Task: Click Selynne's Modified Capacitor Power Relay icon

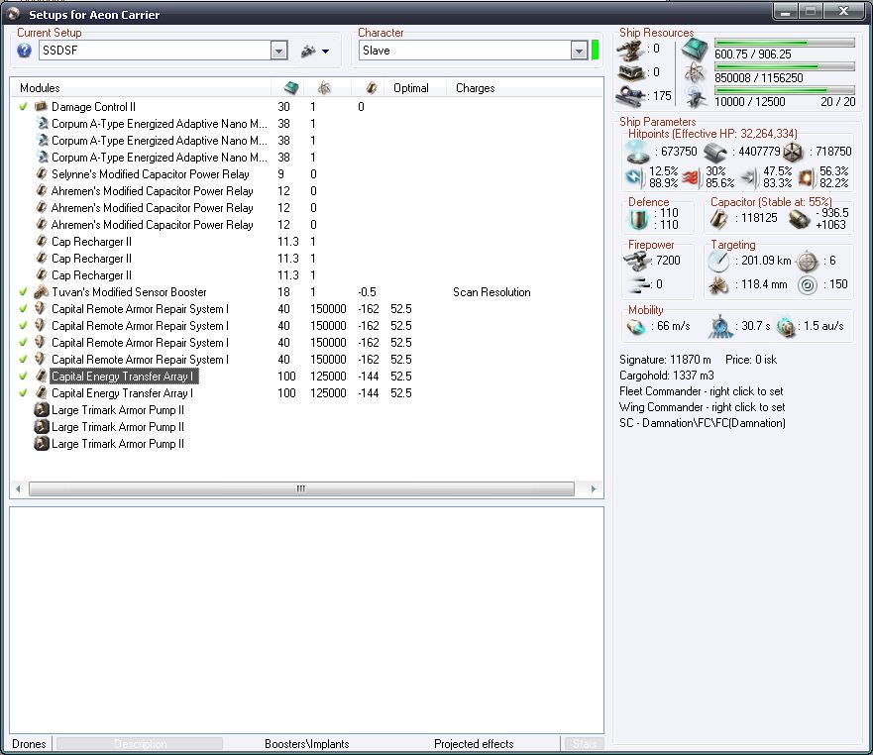Action: point(41,173)
